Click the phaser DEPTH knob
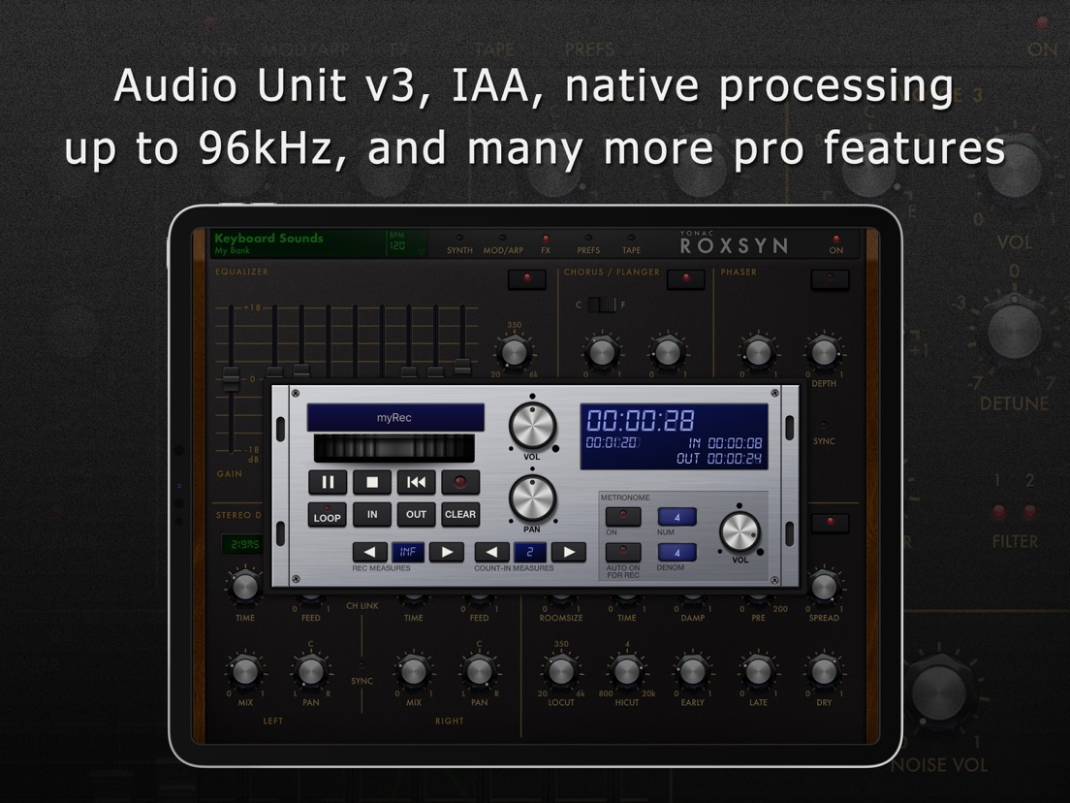 824,352
